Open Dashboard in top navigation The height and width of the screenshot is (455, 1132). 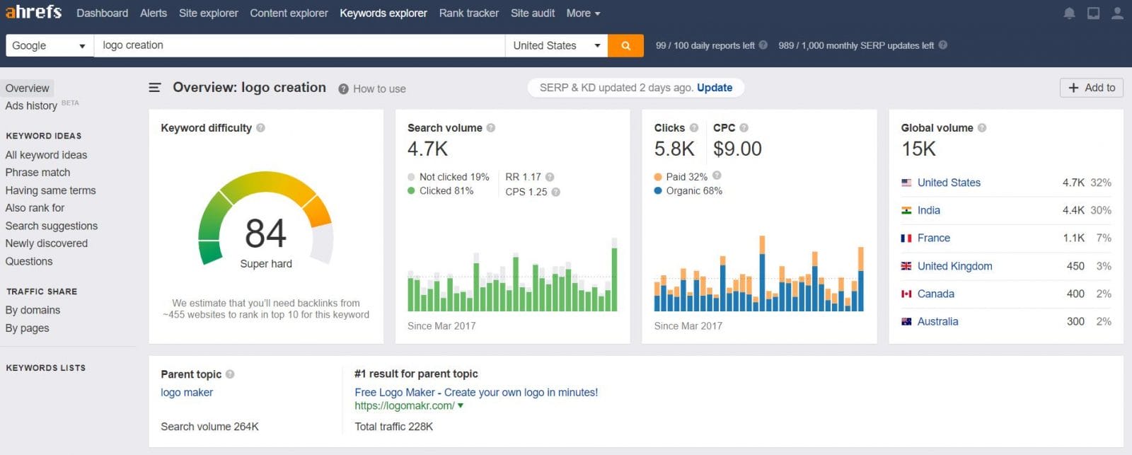[103, 13]
